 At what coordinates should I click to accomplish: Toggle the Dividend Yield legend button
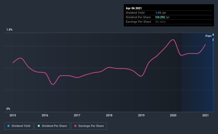pos(19,126)
